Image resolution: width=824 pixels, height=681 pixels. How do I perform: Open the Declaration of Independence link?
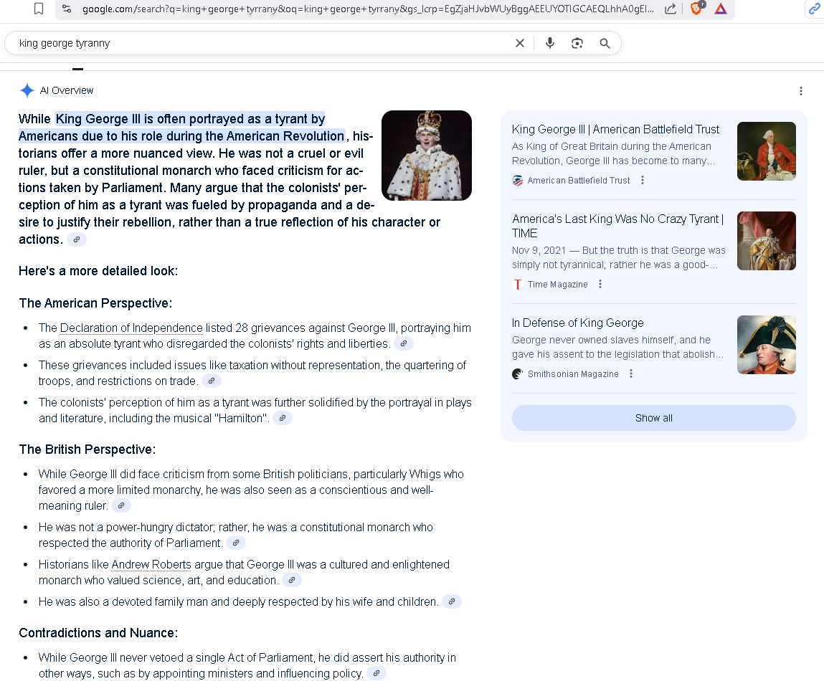point(131,328)
